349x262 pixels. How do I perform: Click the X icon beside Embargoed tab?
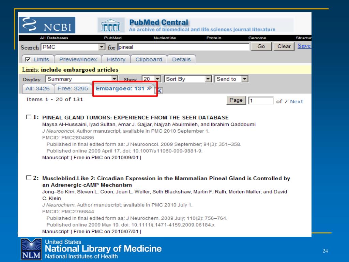point(159,90)
